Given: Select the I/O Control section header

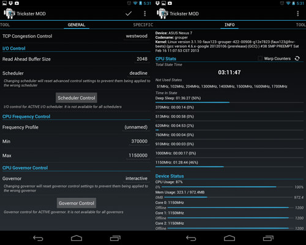Looking at the screenshot, I should click(x=14, y=48).
